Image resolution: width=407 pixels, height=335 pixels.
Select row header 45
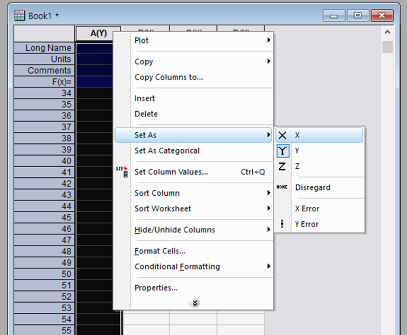point(44,218)
